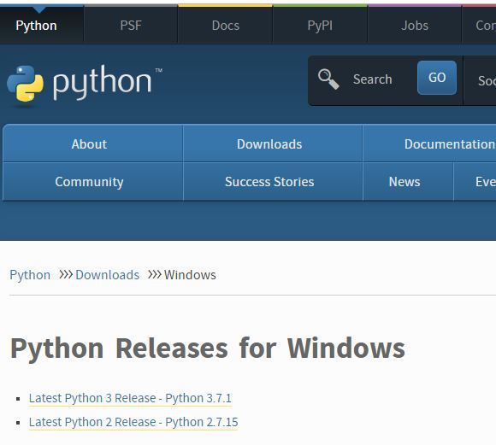Screen dimensions: 496x445
Task: Open Latest Python 2 Release 2.7.15 link
Action: pos(133,422)
